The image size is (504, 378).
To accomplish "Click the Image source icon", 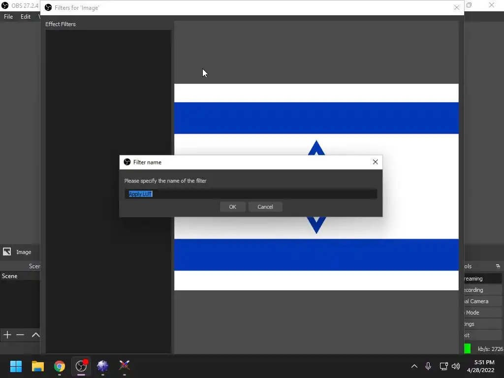I will click(7, 252).
